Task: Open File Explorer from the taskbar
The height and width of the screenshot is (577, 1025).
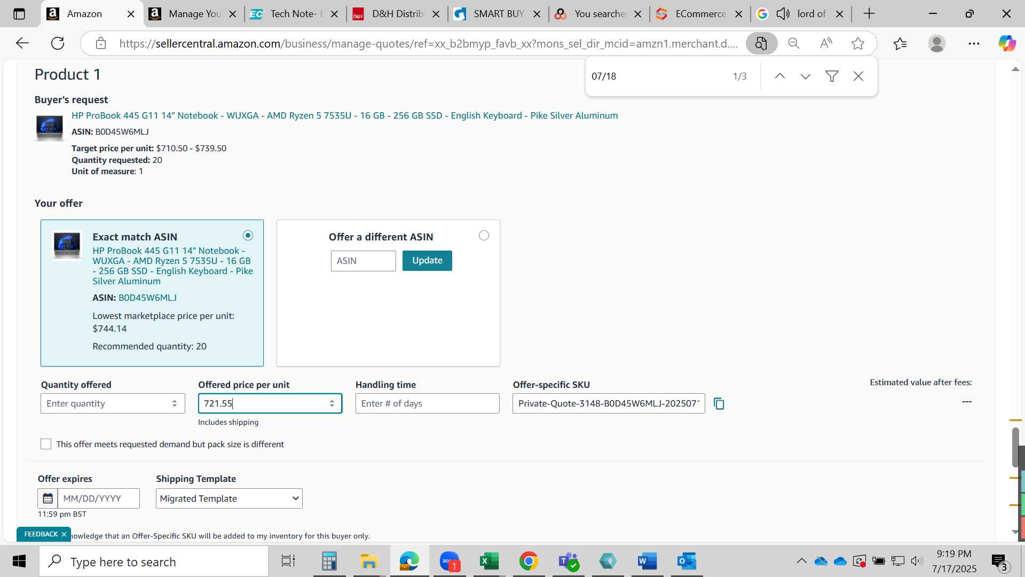Action: 369,561
